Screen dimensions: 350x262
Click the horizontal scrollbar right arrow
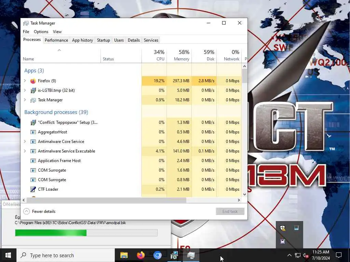click(239, 200)
